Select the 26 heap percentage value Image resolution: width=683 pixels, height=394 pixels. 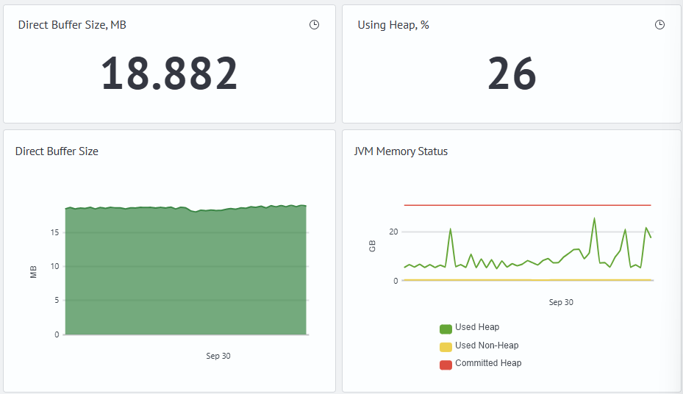(512, 74)
